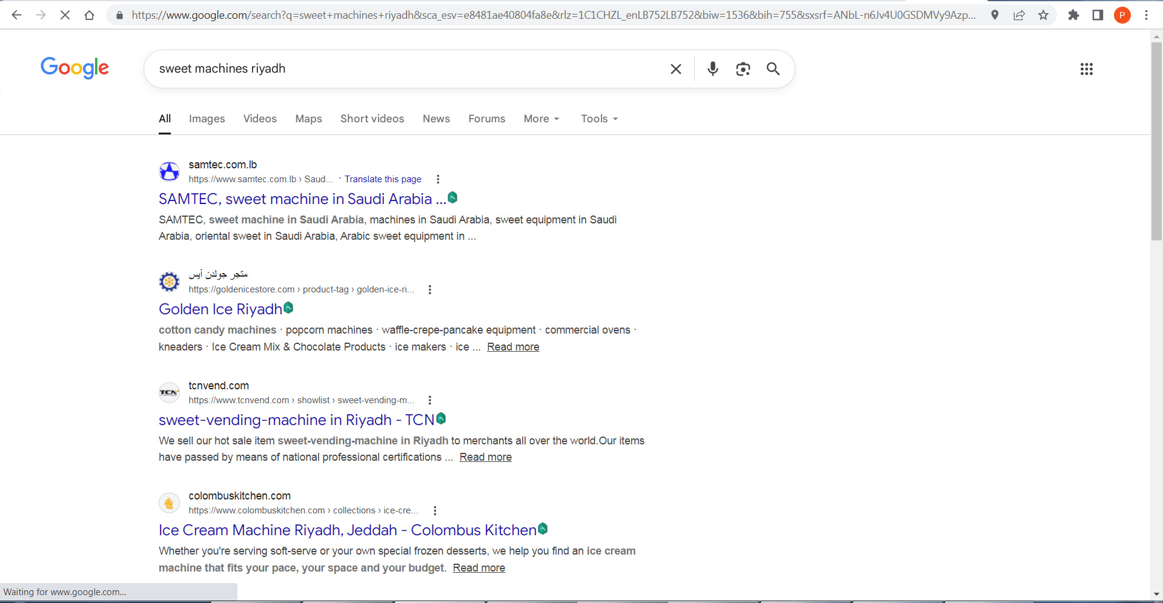Screen dimensions: 1163x603
Task: Go to Google home via logo
Action: coord(75,68)
